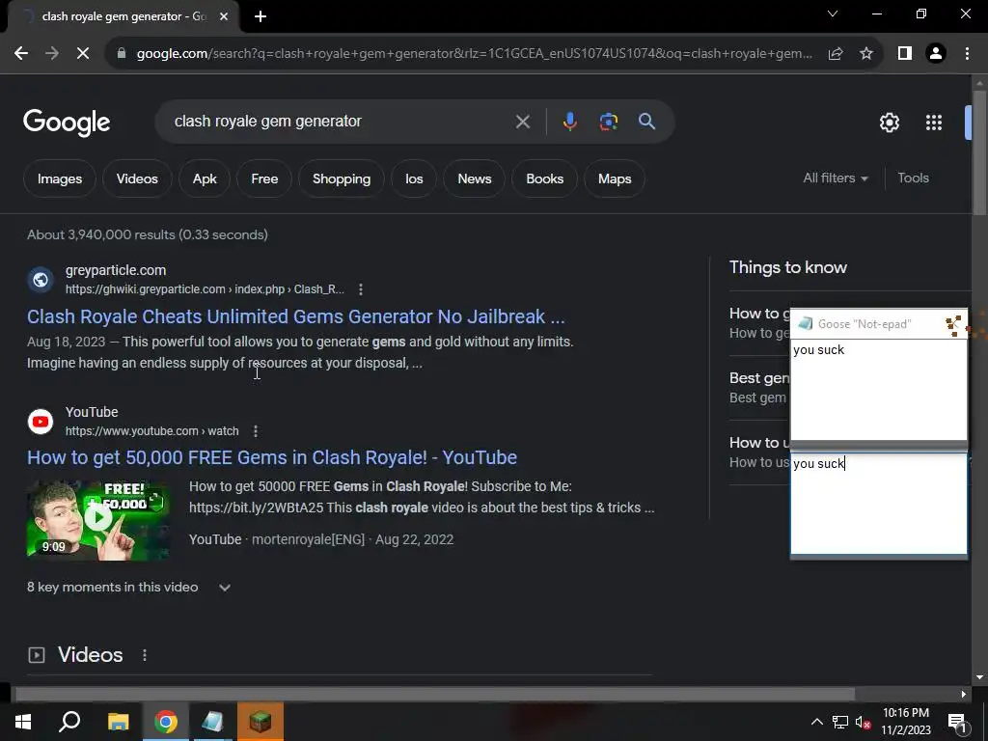Image resolution: width=988 pixels, height=741 pixels.
Task: Open more options for greyparticle.com result
Action: point(361,289)
